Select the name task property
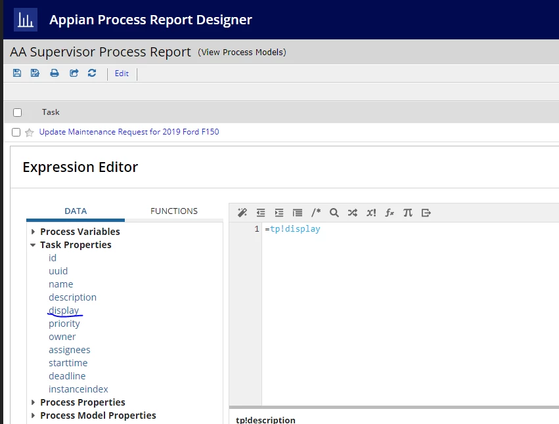The width and height of the screenshot is (559, 424). point(60,284)
